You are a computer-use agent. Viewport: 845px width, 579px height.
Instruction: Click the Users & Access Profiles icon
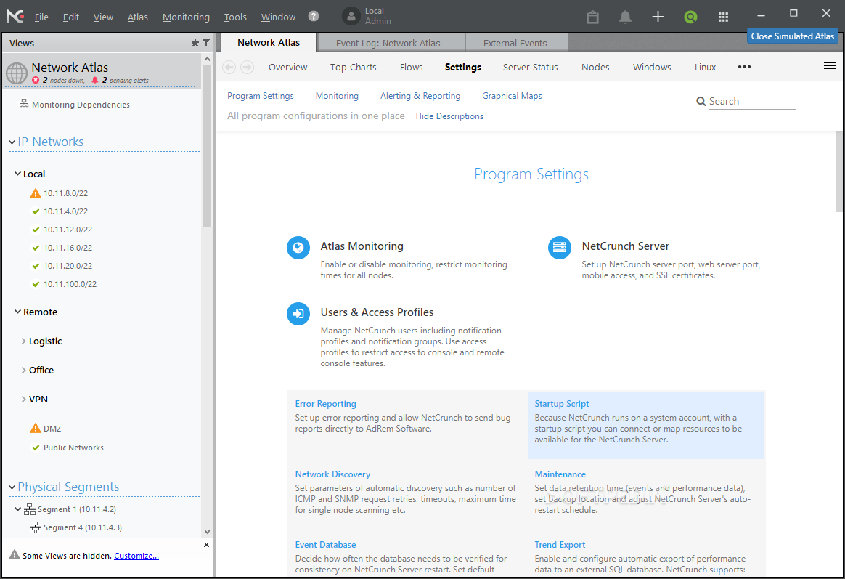(x=298, y=314)
